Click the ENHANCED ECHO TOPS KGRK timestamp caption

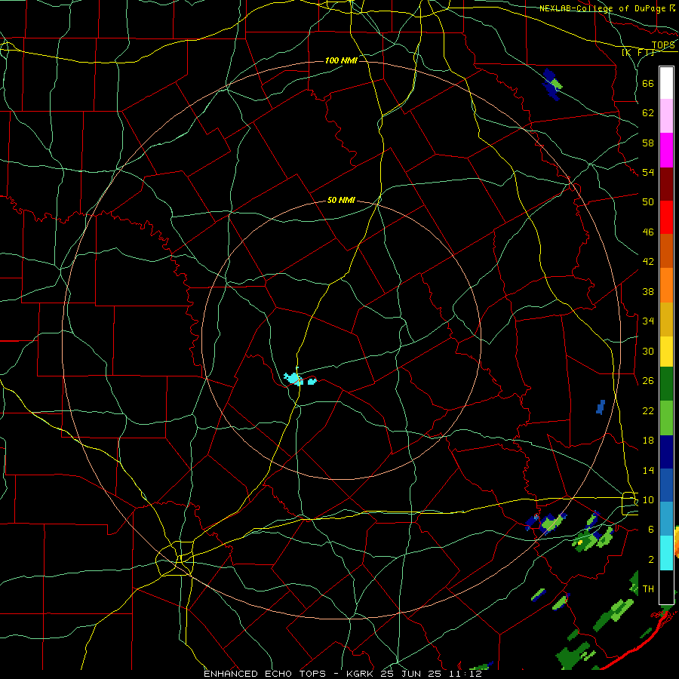[x=343, y=674]
